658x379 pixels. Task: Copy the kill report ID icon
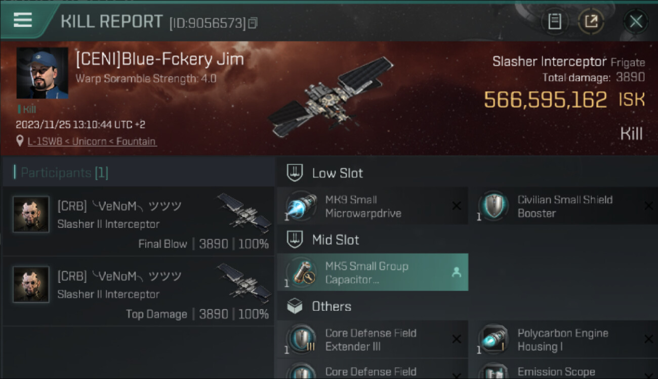tap(253, 23)
